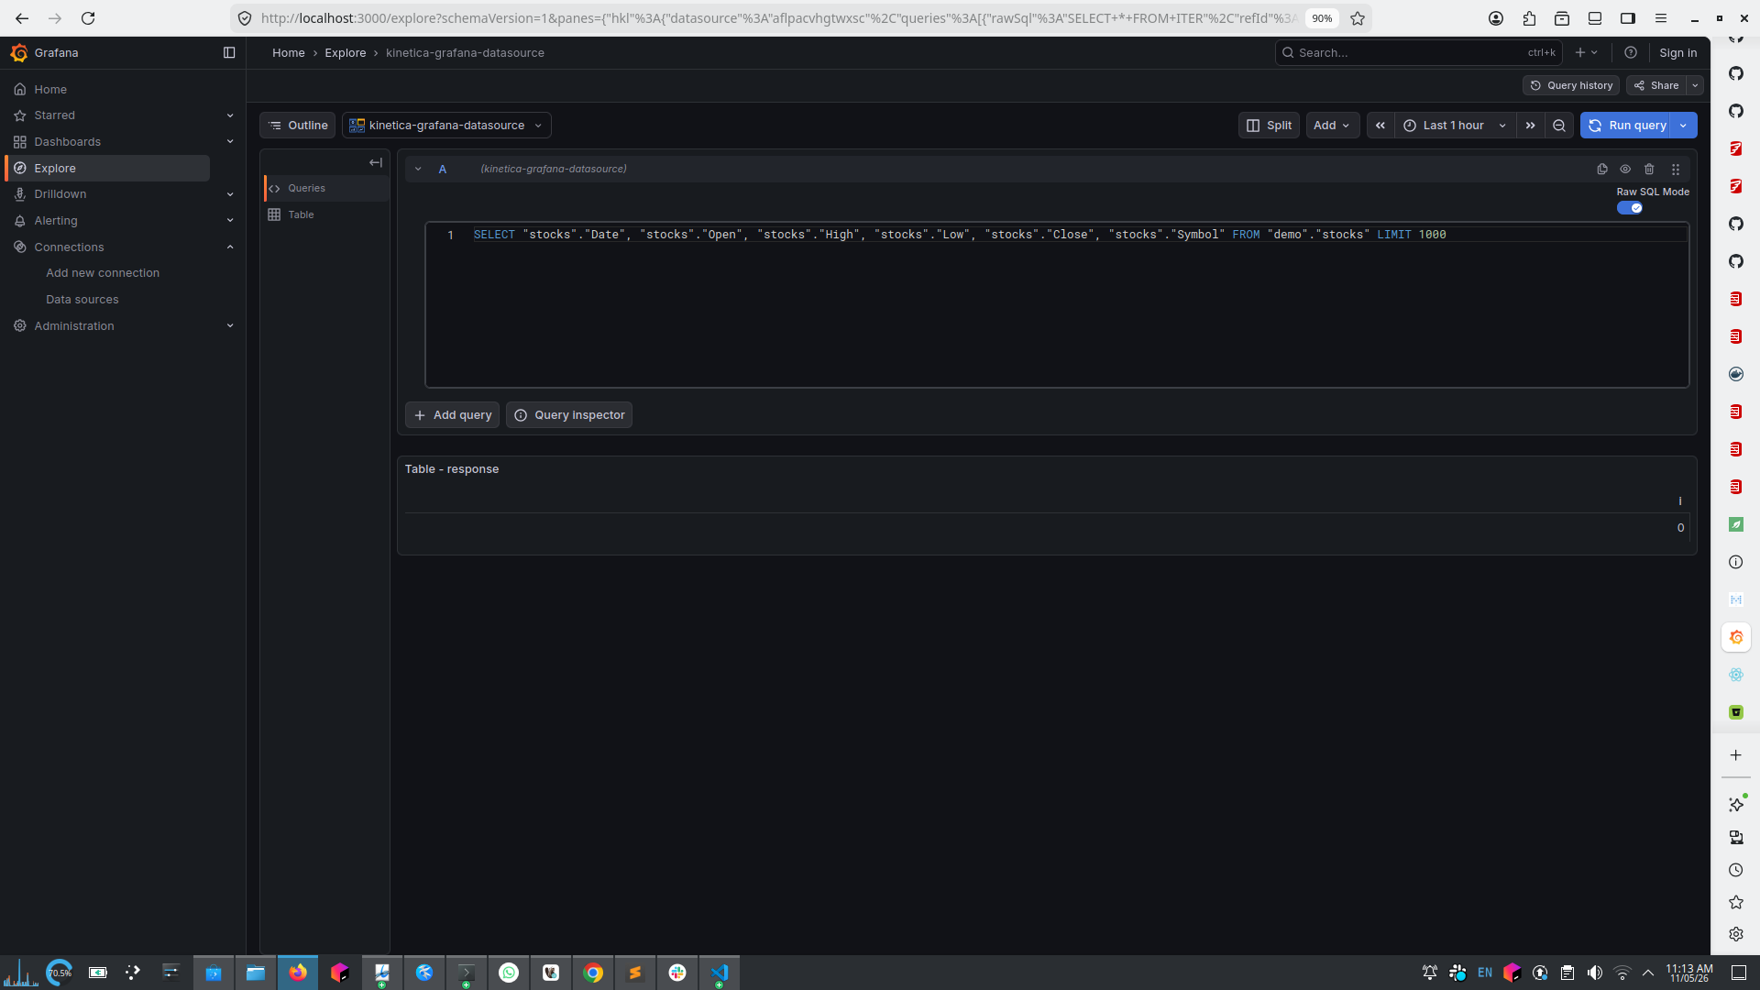Open Data sources in sidebar

(82, 300)
